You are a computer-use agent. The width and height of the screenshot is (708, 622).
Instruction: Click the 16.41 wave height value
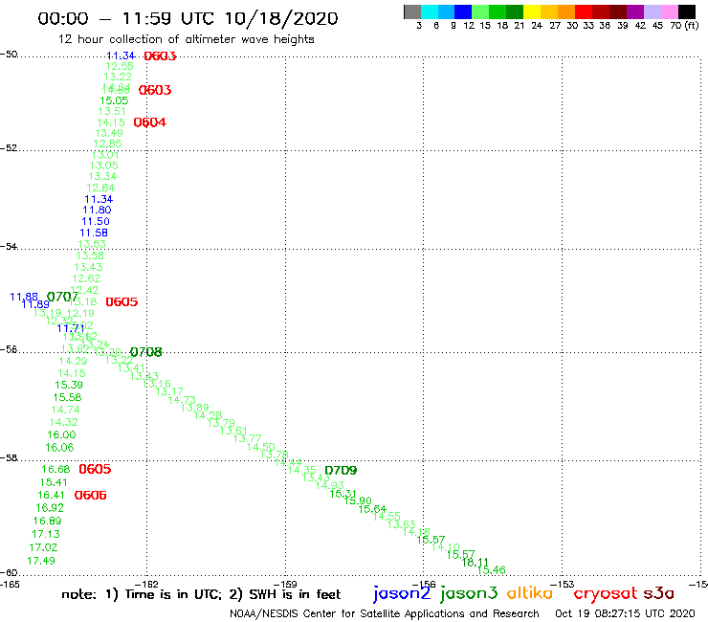[51, 495]
